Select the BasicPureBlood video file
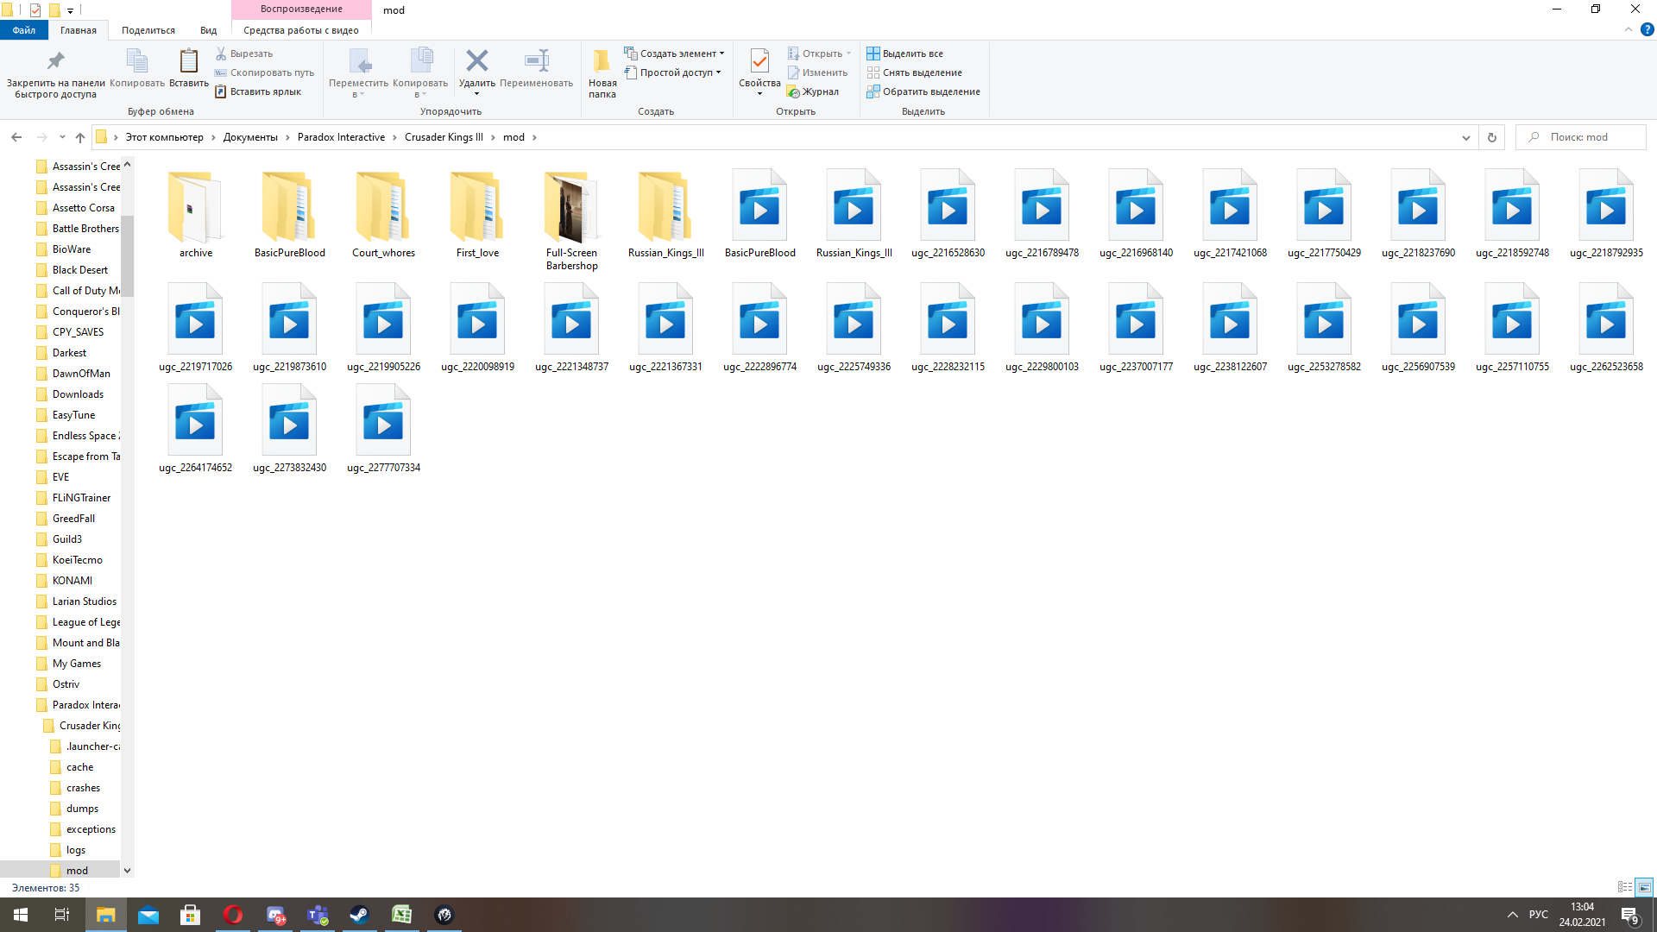 [759, 215]
